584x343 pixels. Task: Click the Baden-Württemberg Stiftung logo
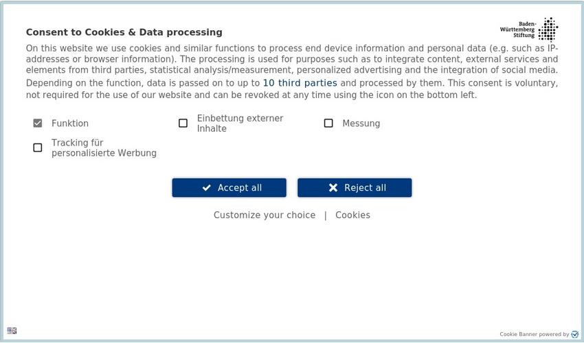[529, 29]
